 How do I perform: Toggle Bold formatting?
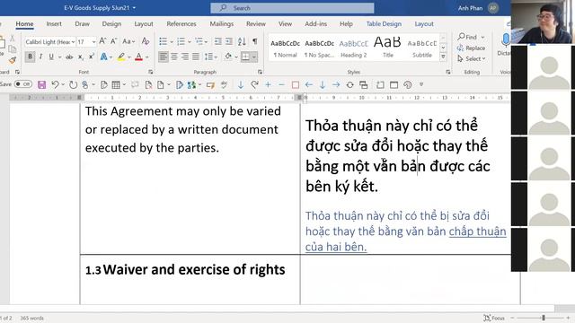point(30,57)
